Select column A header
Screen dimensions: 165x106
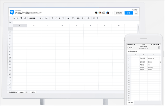click(20, 26)
